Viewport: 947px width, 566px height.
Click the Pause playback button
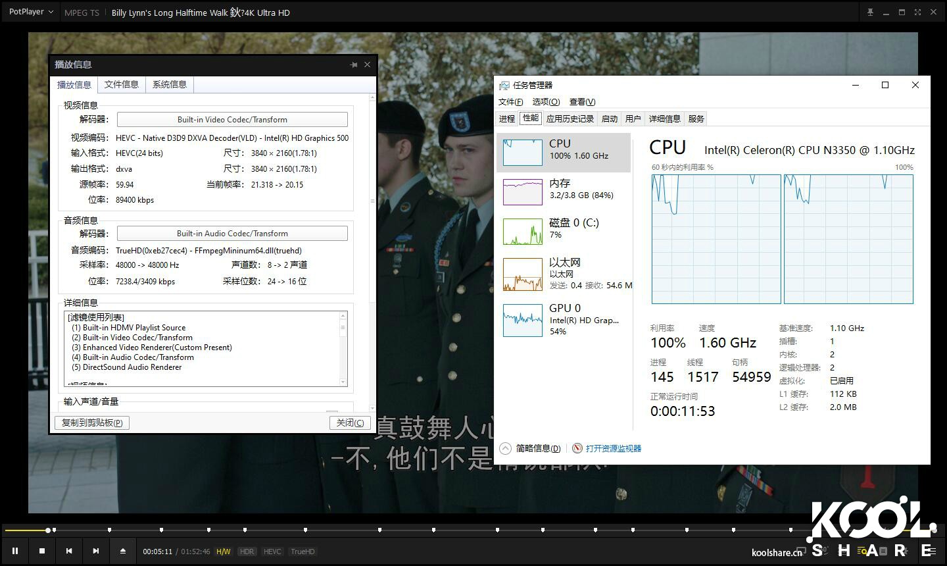(x=16, y=551)
